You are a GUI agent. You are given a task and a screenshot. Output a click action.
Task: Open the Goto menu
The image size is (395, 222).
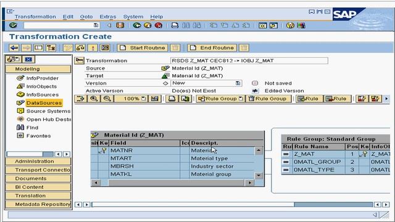86,17
